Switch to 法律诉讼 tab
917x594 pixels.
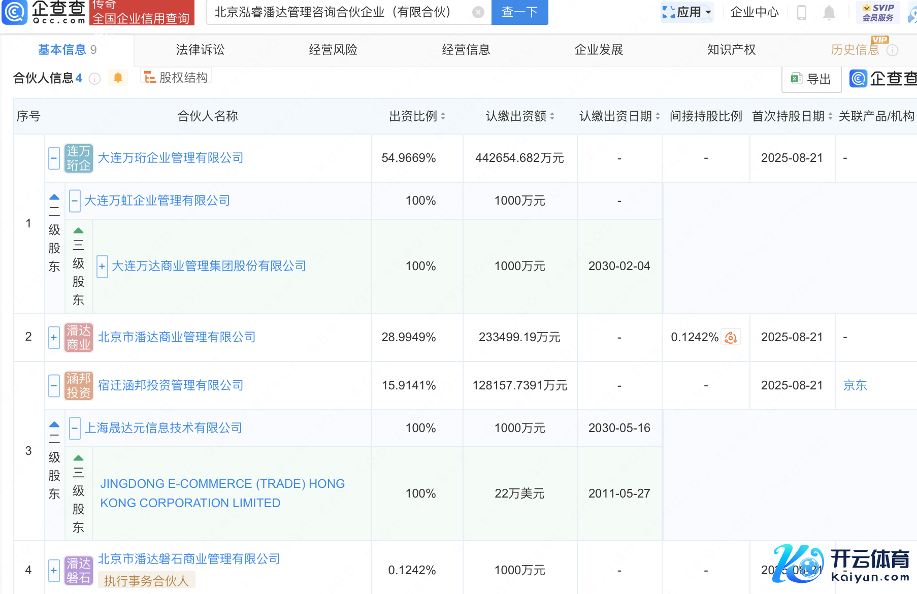coord(200,50)
